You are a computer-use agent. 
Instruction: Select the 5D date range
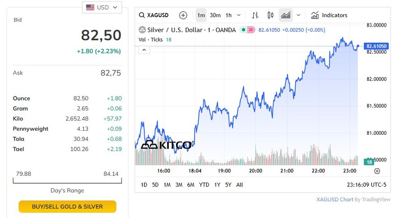pyautogui.click(x=155, y=185)
